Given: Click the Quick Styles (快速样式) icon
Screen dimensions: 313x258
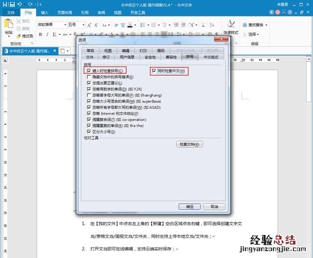Looking at the screenshot, I should [x=231, y=24].
